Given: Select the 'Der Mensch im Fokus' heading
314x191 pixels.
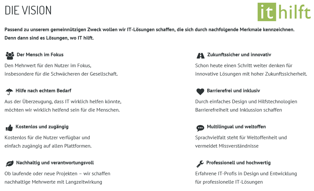Looking at the screenshot, I should tap(40, 55).
